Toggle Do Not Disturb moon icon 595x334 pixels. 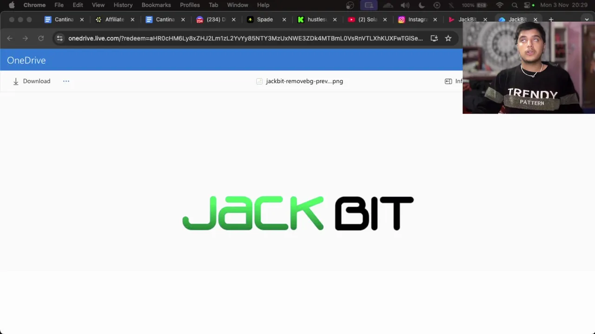pyautogui.click(x=422, y=5)
